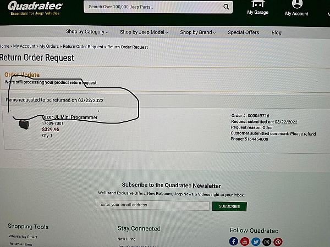Screen dimensions: 330x247
Task: Open Quadratec Twitter icon
Action: click(x=256, y=242)
